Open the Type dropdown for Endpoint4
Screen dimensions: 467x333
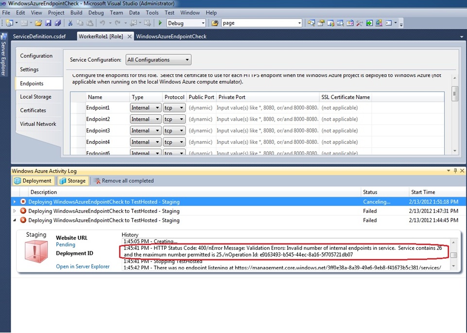(146, 142)
